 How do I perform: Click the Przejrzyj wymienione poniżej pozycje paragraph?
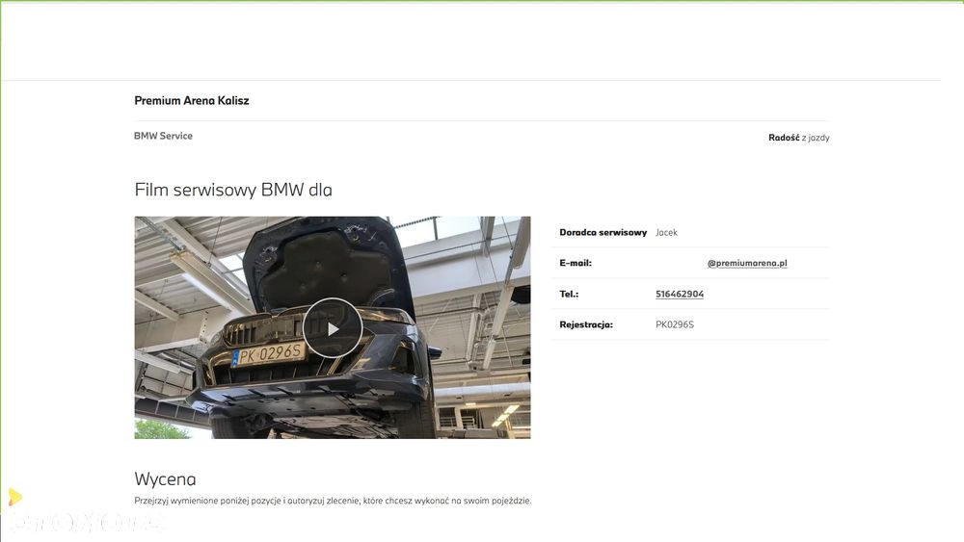[x=333, y=501]
